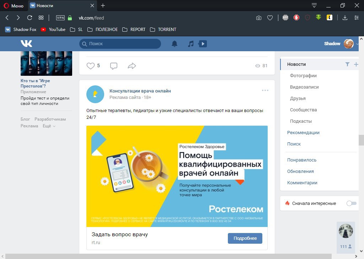
Task: Open Рекомендации in the feed menu
Action: tap(303, 133)
